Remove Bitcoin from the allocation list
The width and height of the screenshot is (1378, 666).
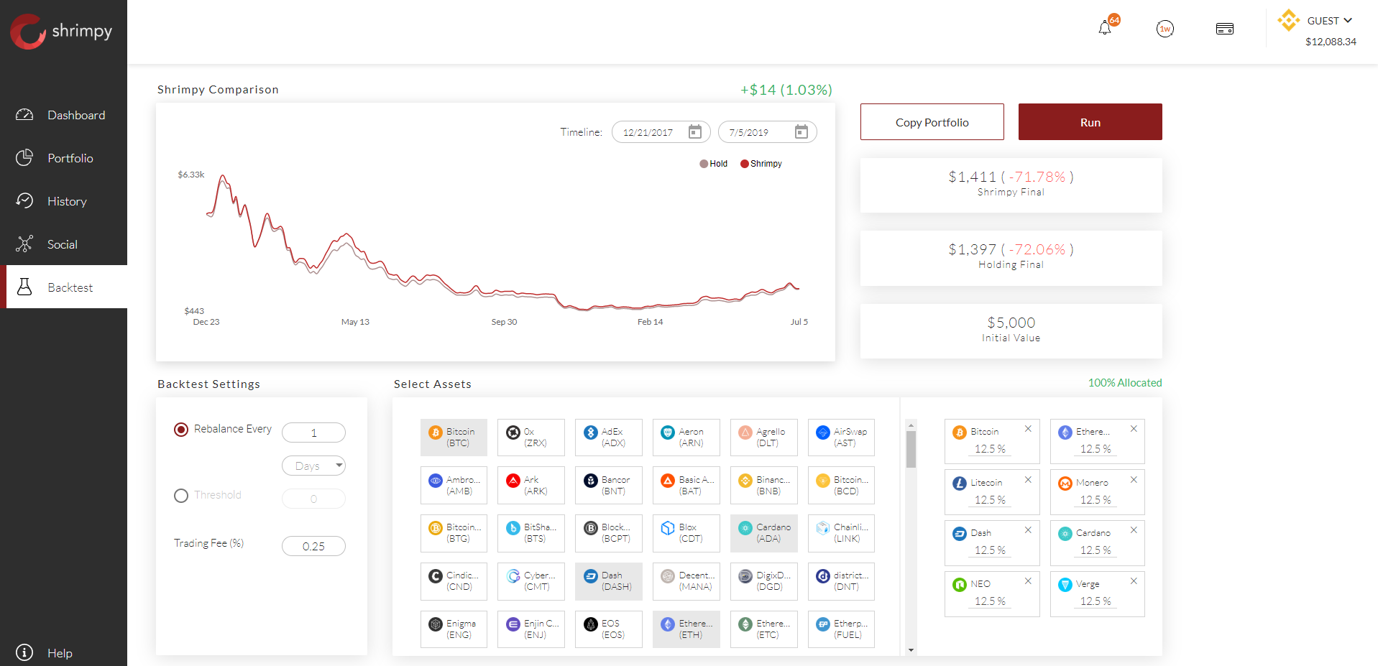tap(1028, 429)
